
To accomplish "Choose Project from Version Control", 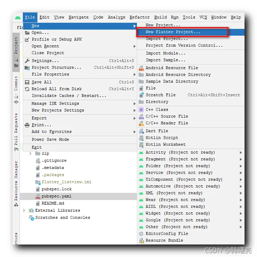I will point(191,46).
